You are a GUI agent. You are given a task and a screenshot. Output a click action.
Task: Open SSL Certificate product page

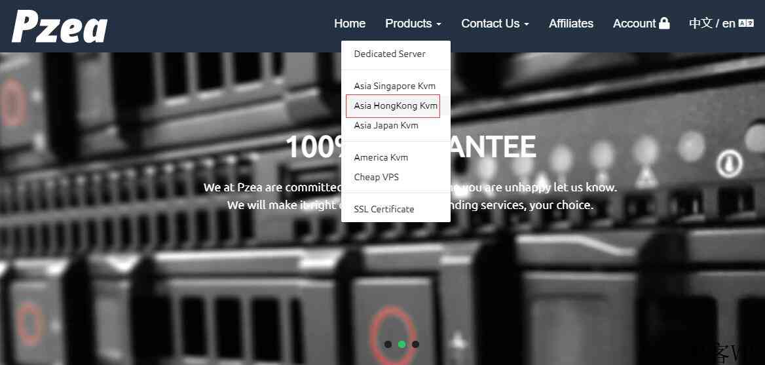point(384,209)
